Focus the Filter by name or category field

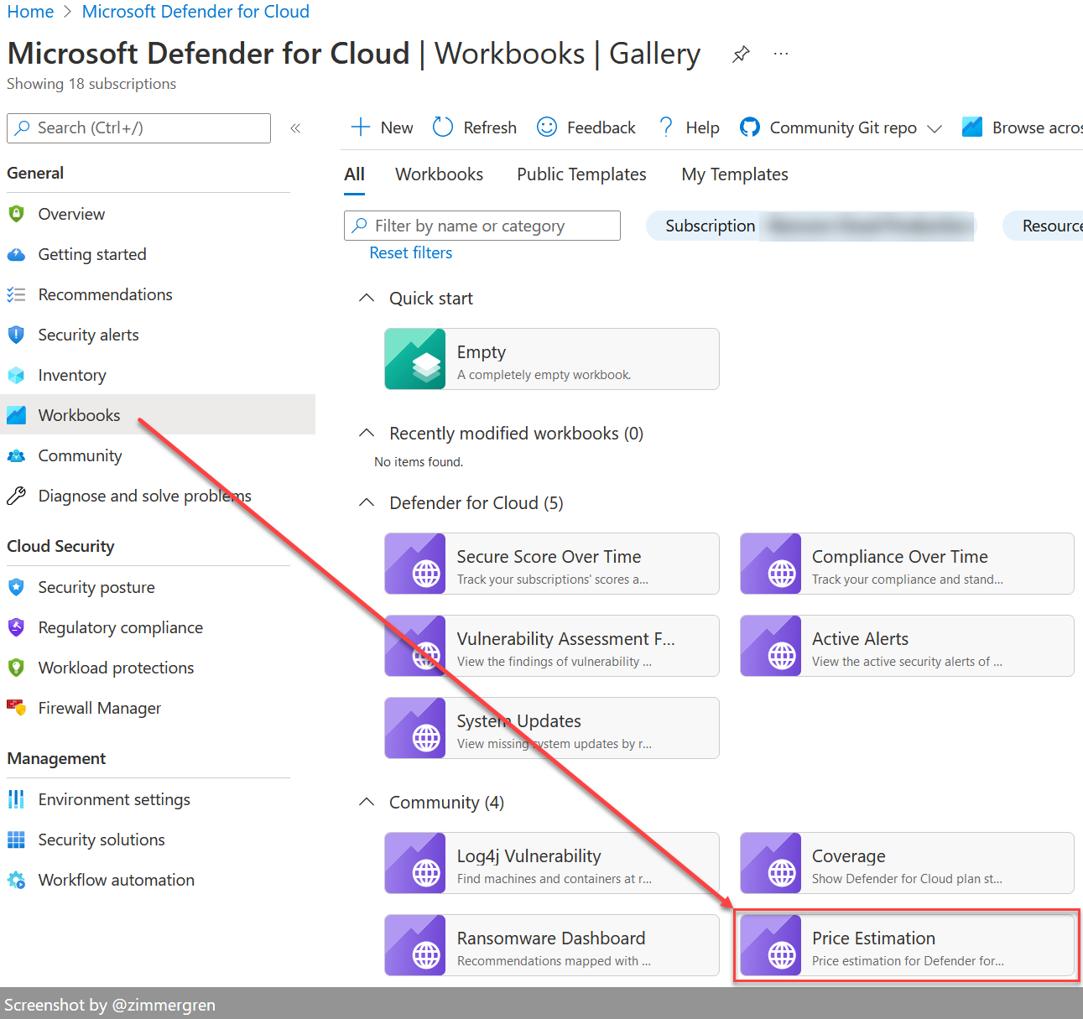click(x=482, y=226)
